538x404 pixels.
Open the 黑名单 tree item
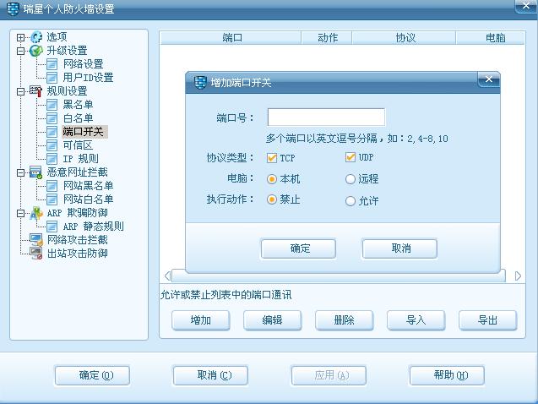coord(78,105)
